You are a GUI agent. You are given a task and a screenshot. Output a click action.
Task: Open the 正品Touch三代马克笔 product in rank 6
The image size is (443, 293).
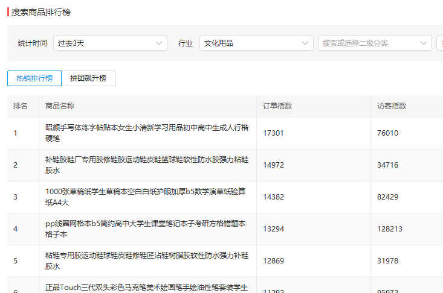(147, 288)
